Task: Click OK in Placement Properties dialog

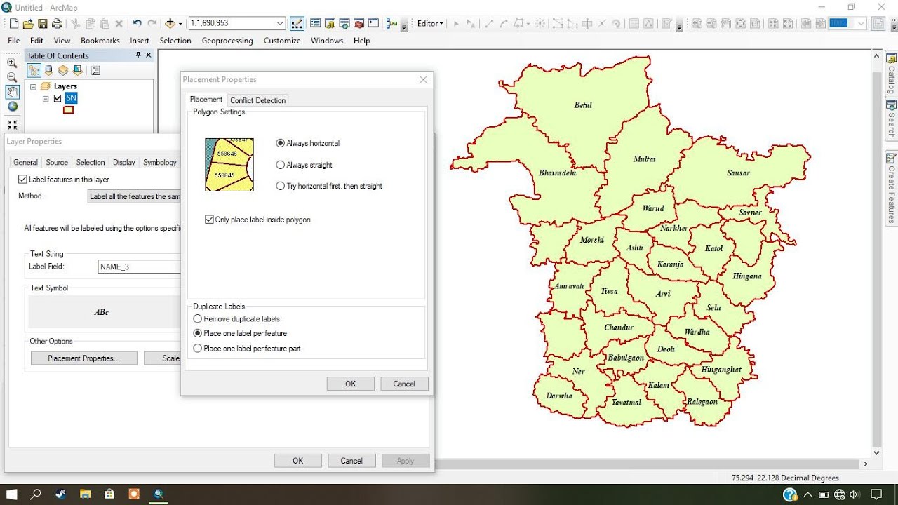Action: [x=351, y=384]
